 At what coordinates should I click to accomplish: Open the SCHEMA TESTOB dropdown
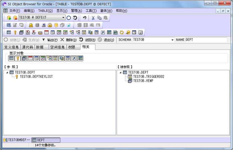coord(172,40)
